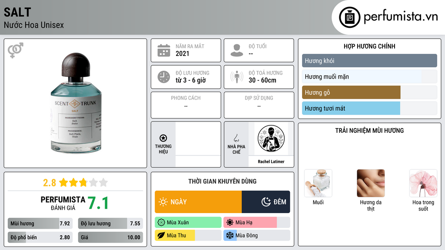Click the moon icon in Đêm bar
The image size is (445, 250).
[266, 202]
